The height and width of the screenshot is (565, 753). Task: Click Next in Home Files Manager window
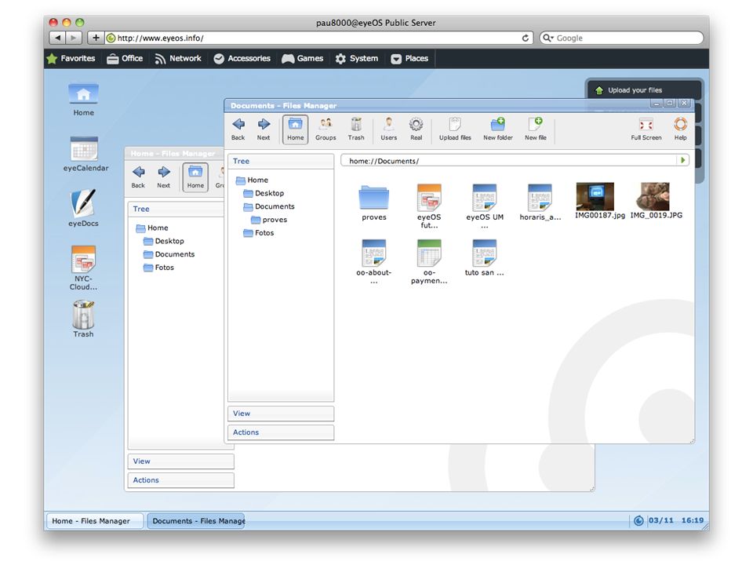tap(164, 177)
